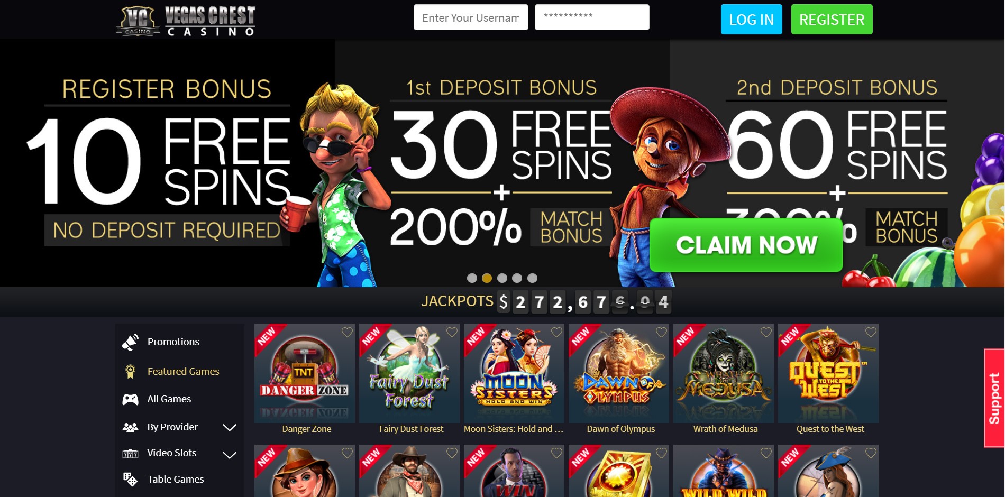Expand the Video Slots chevron

tap(230, 455)
